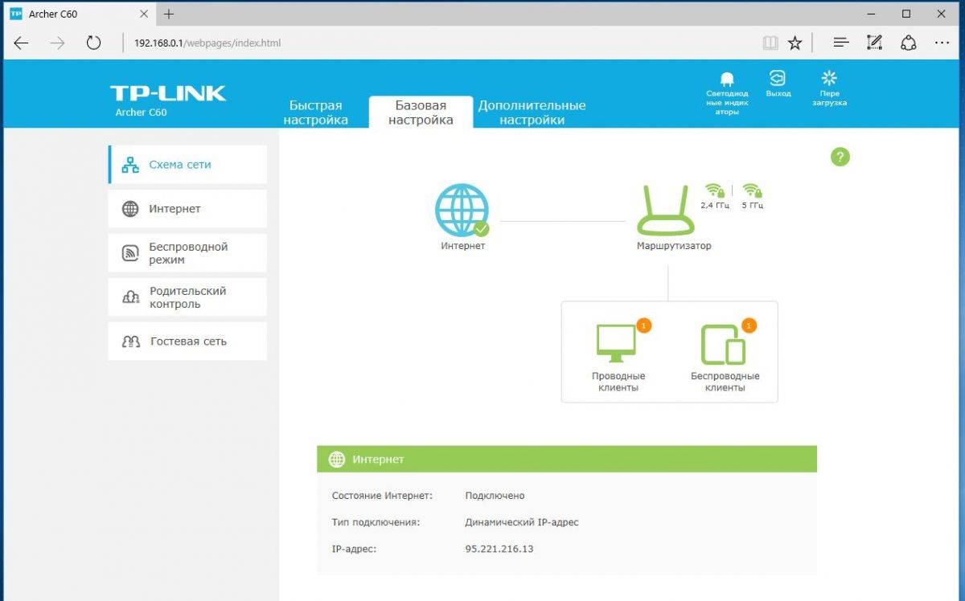Viewport: 965px width, 601px height.
Task: Switch to Дополнительные настройки tab
Action: [x=532, y=112]
